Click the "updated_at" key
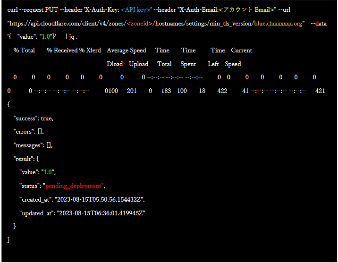Image resolution: width=338 pixels, height=263 pixels. coord(37,213)
